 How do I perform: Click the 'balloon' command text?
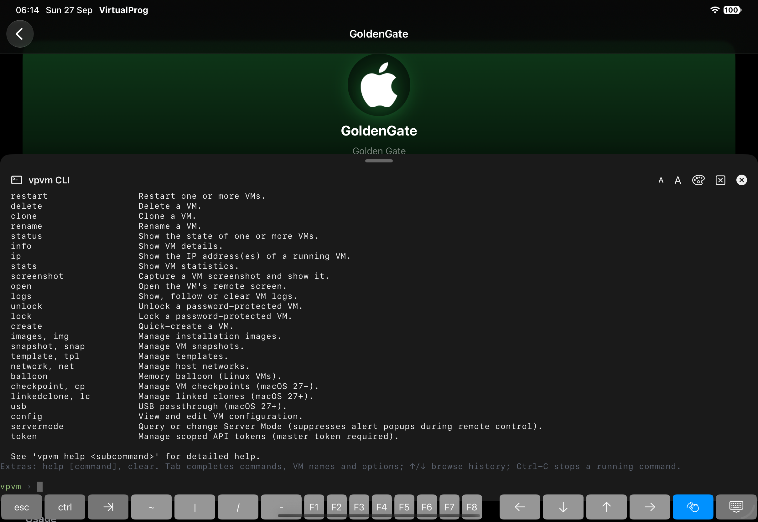click(29, 376)
